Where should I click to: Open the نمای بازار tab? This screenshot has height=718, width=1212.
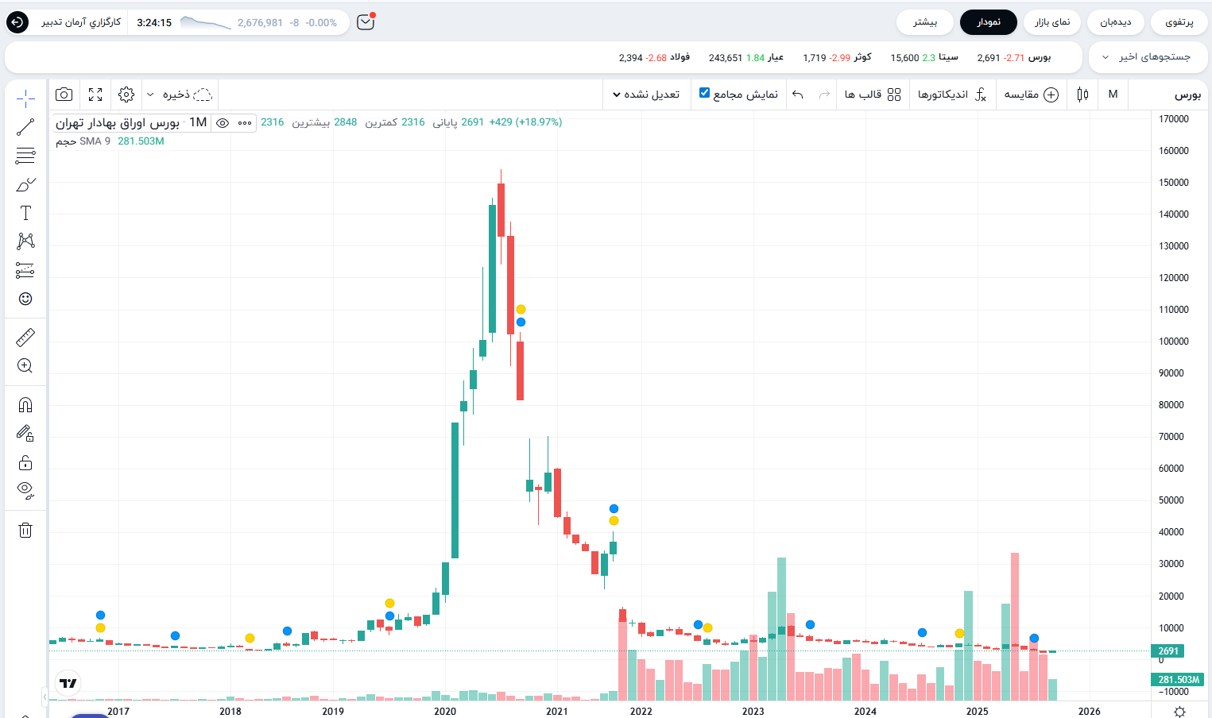[1052, 22]
